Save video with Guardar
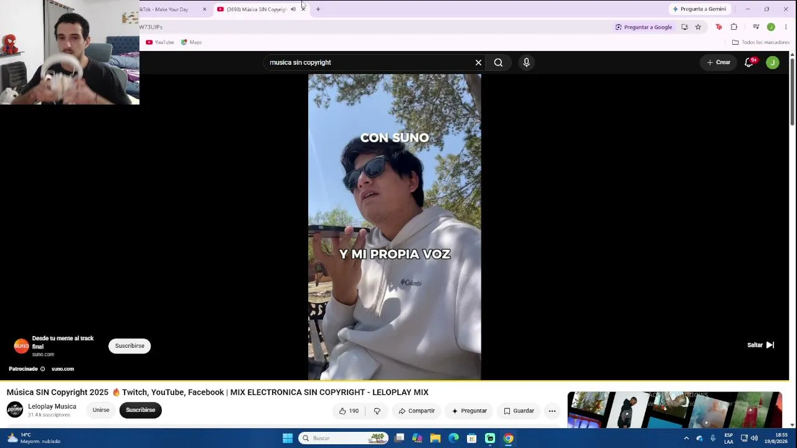 (519, 411)
